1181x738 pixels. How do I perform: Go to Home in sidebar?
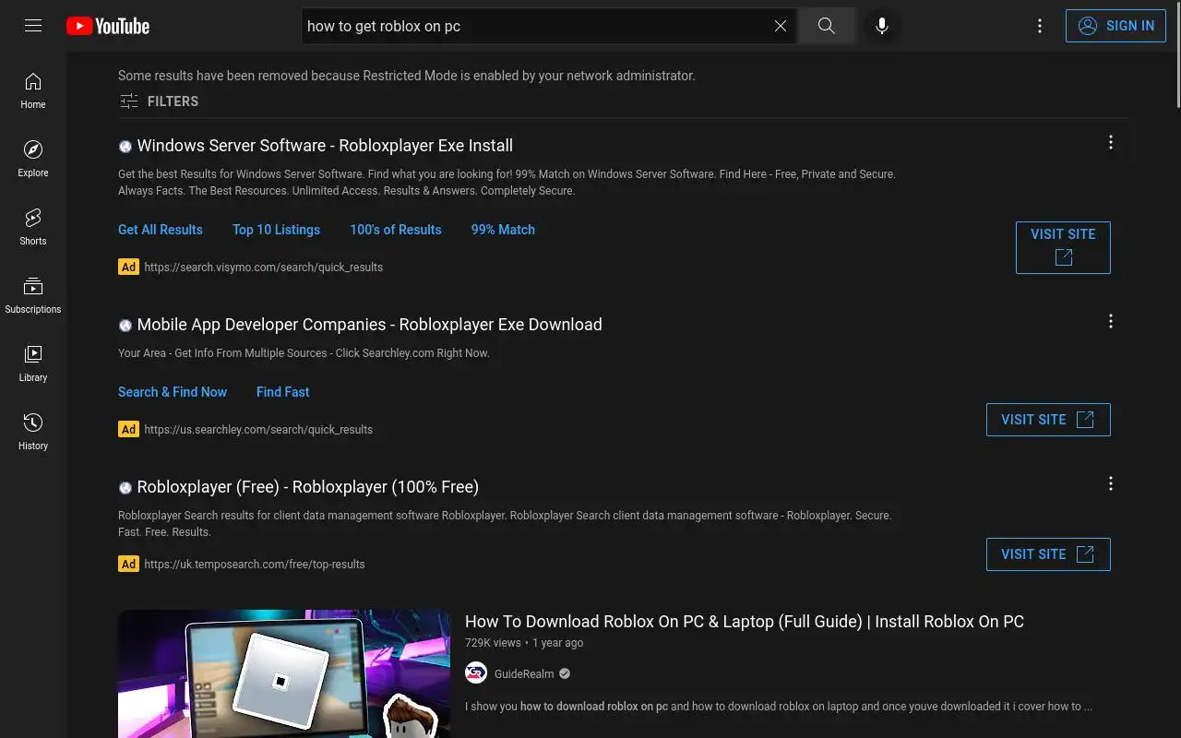(33, 90)
